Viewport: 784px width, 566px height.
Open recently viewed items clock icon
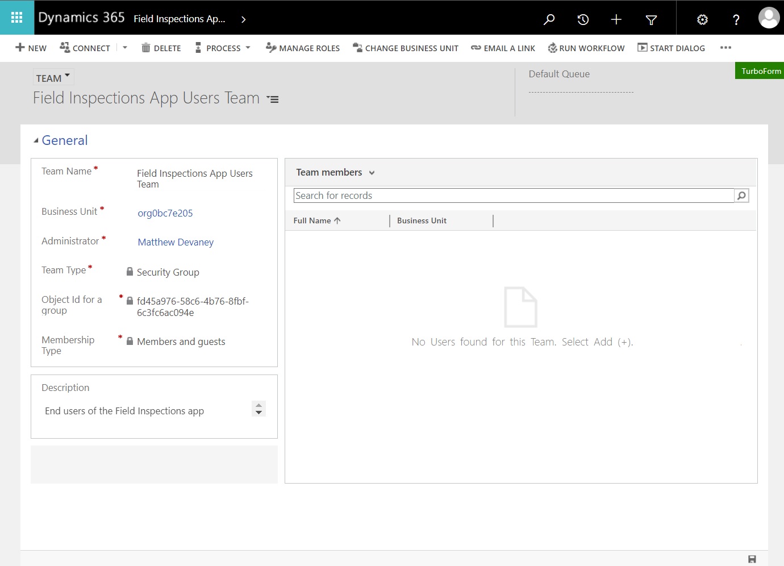coord(582,19)
